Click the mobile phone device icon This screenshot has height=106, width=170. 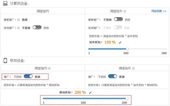coord(5,60)
